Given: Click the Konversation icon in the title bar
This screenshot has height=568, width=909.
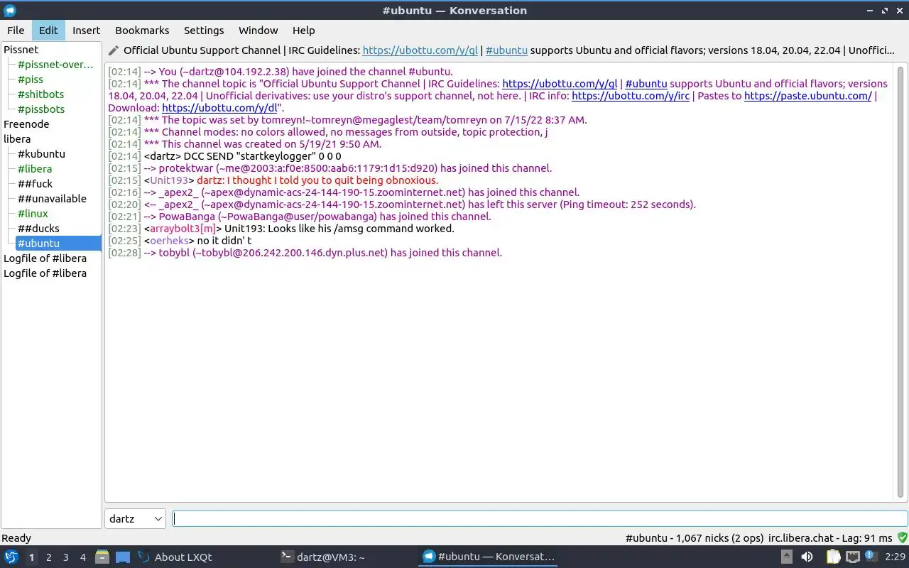Looking at the screenshot, I should click(x=10, y=10).
